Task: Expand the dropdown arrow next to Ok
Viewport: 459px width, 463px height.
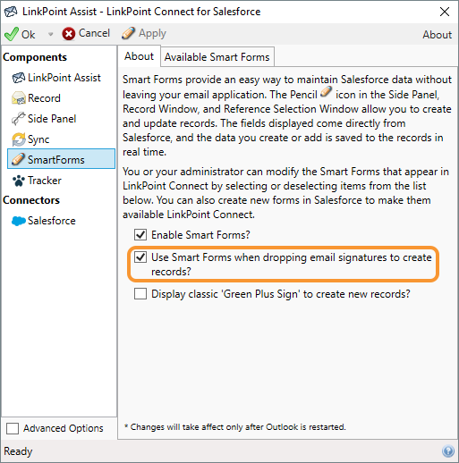Action: tap(51, 34)
